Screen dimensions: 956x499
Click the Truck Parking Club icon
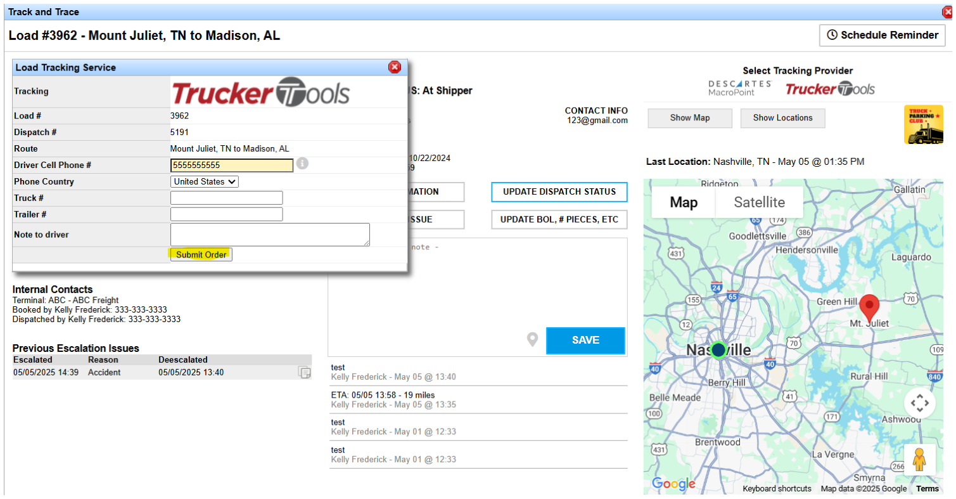(923, 124)
